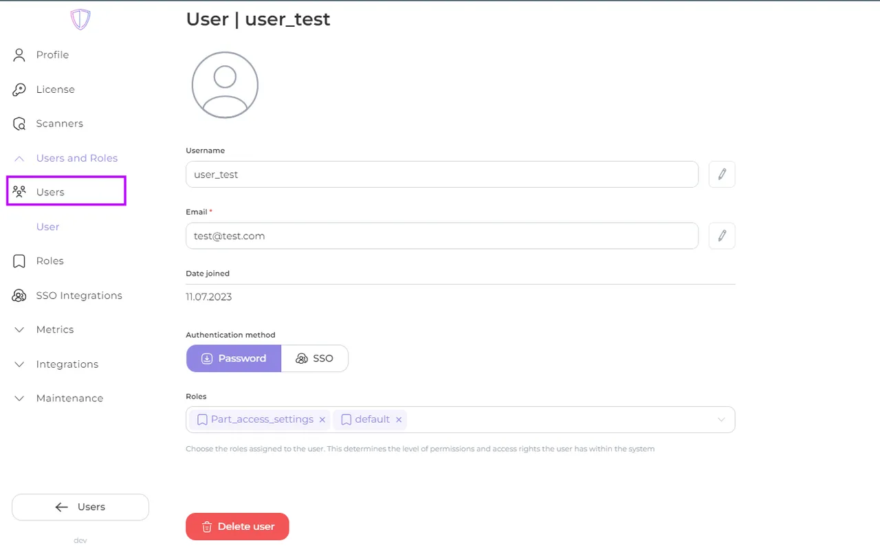Expand the Integrations menu section
The height and width of the screenshot is (552, 880).
click(x=67, y=364)
